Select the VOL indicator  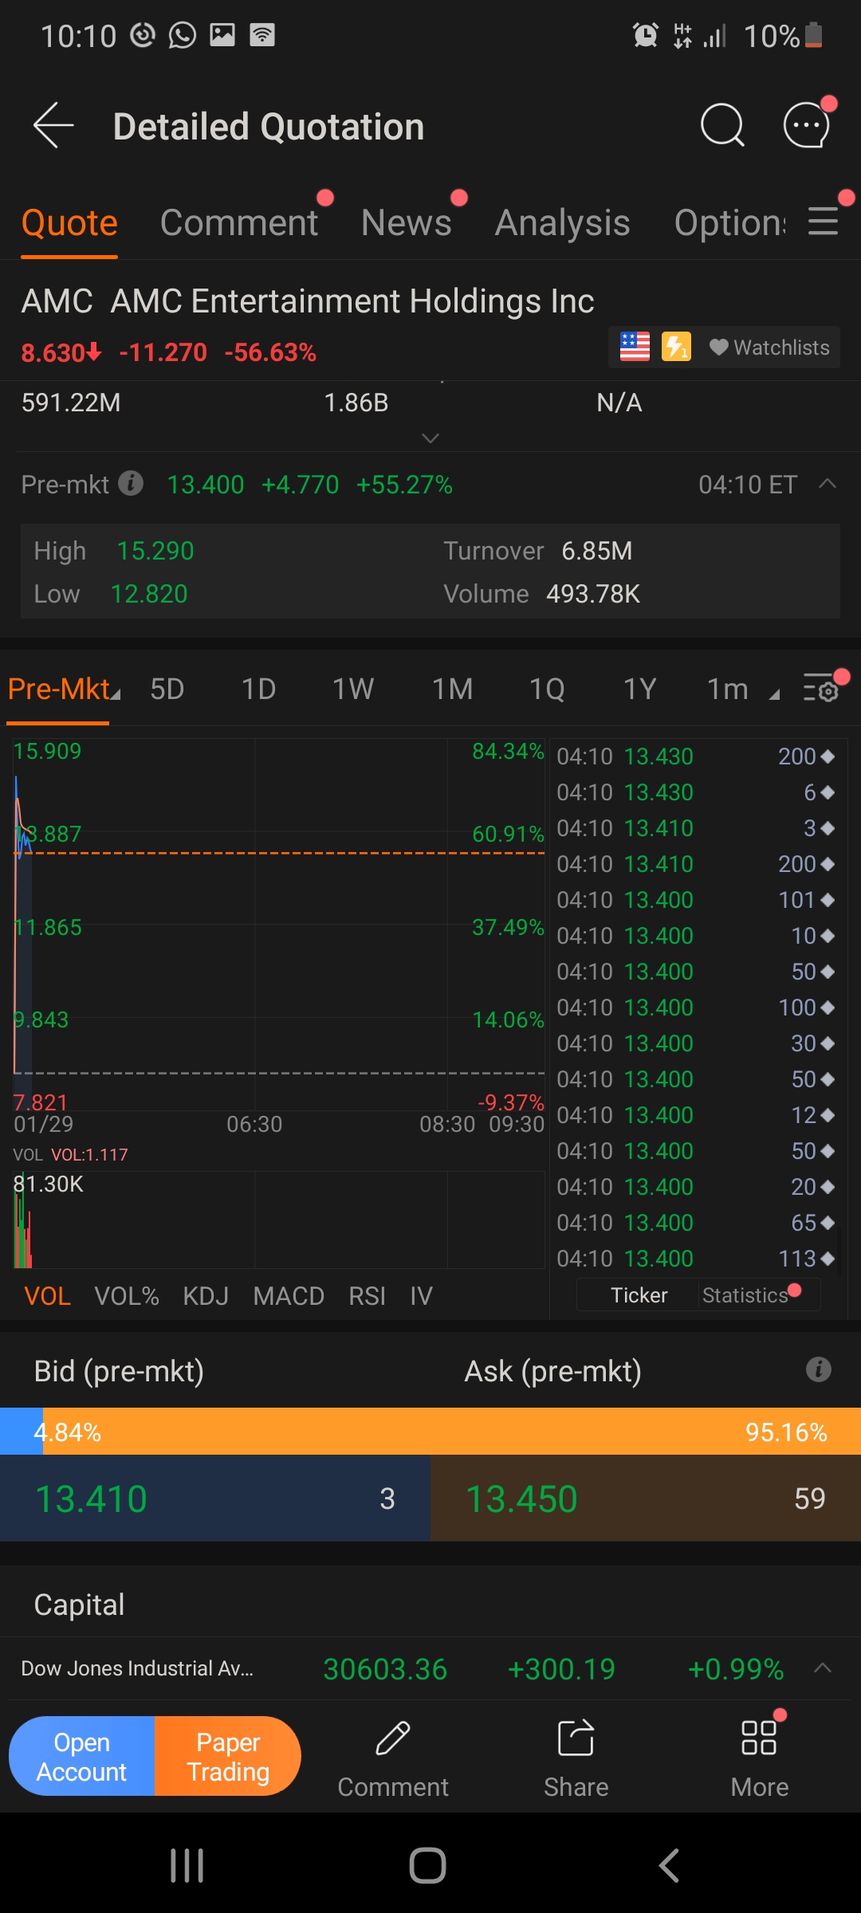[x=48, y=1296]
